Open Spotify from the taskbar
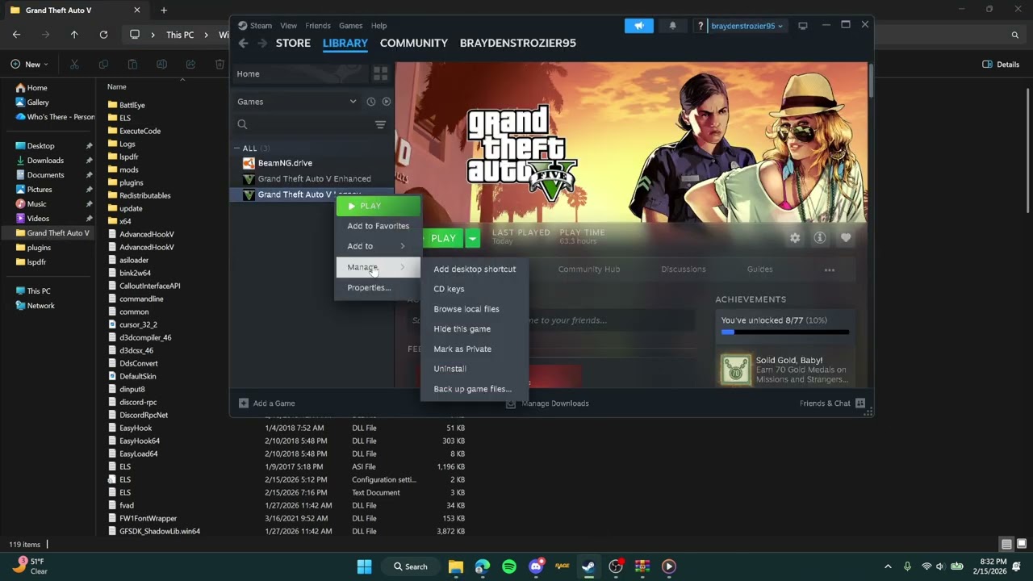This screenshot has height=581, width=1033. coord(508,566)
